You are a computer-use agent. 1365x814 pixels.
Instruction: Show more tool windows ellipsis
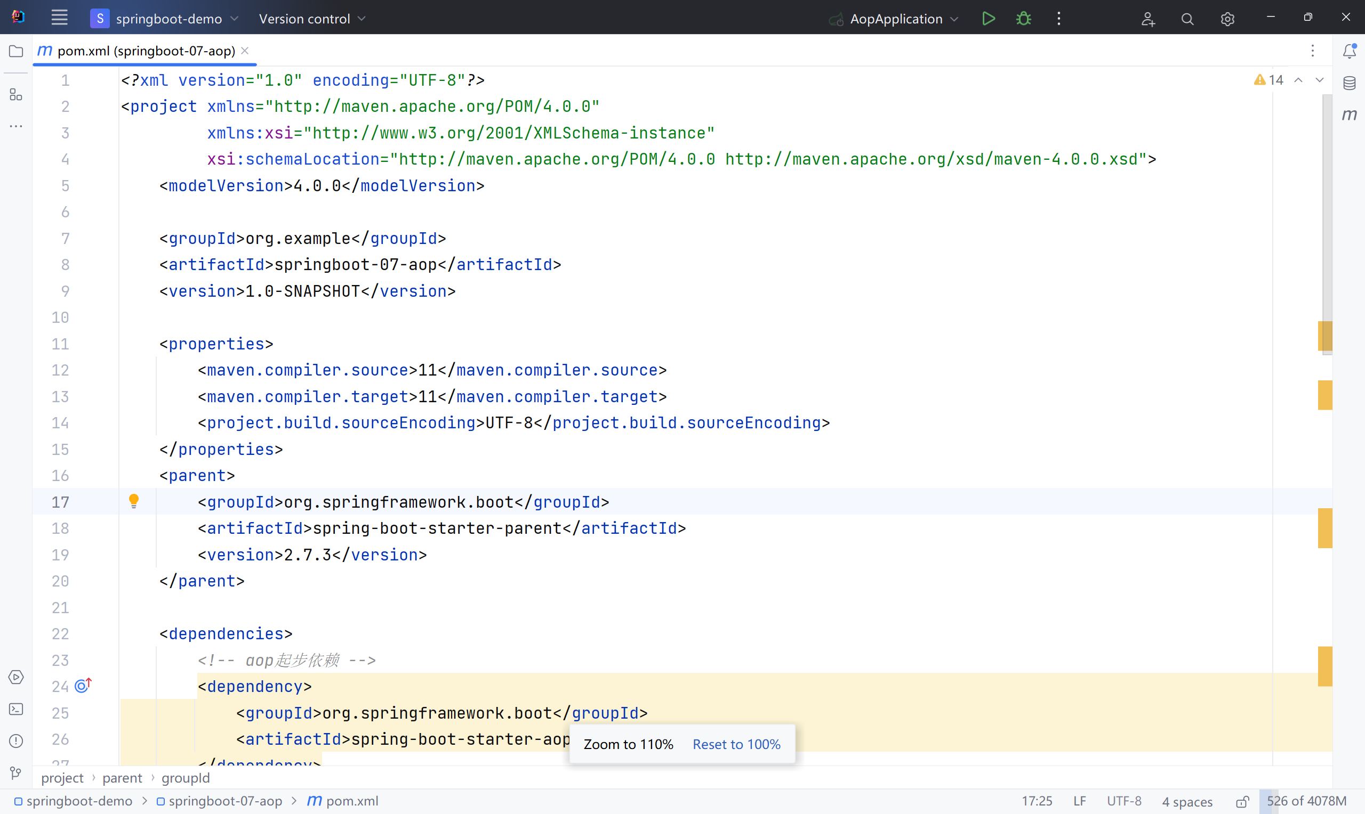click(16, 126)
